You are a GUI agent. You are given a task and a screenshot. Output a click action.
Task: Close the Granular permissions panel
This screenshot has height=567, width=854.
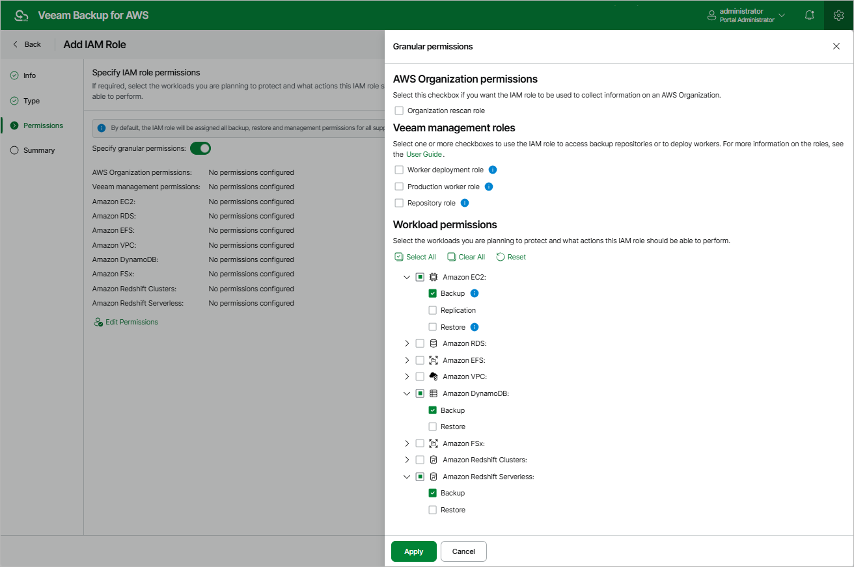click(x=836, y=46)
